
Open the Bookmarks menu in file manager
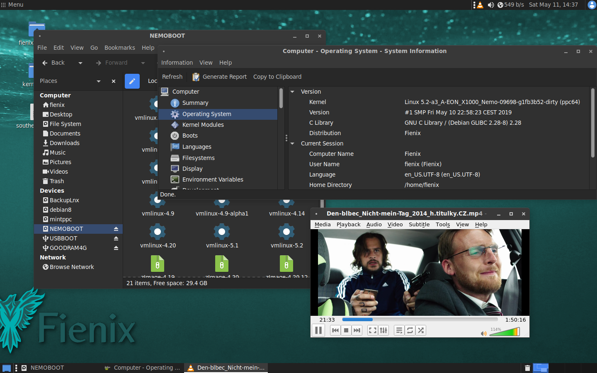tap(119, 48)
